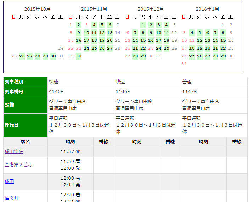249x202 pixels.
Task: Click the 運転日 row header
Action: click(26, 125)
